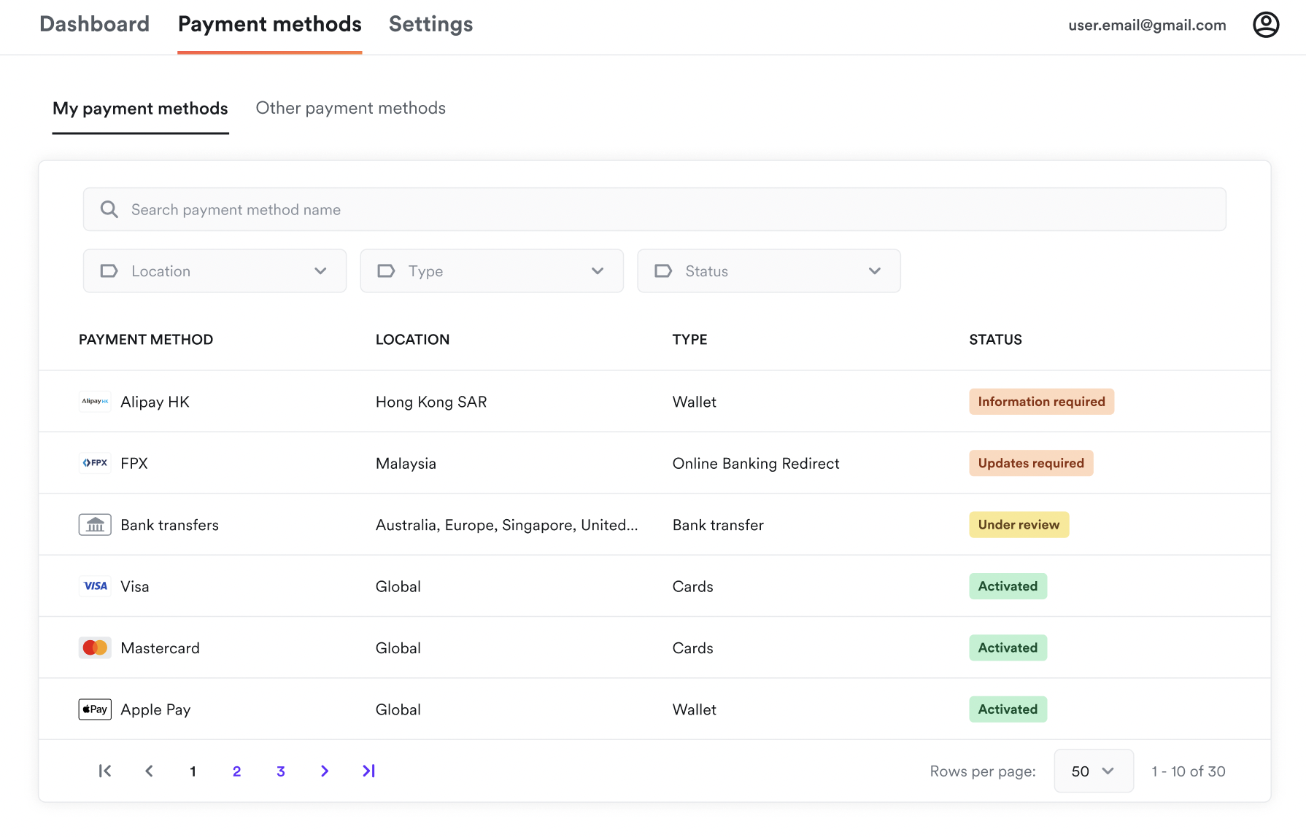The image size is (1306, 837).
Task: Focus the Search payment method name field
Action: pos(654,210)
